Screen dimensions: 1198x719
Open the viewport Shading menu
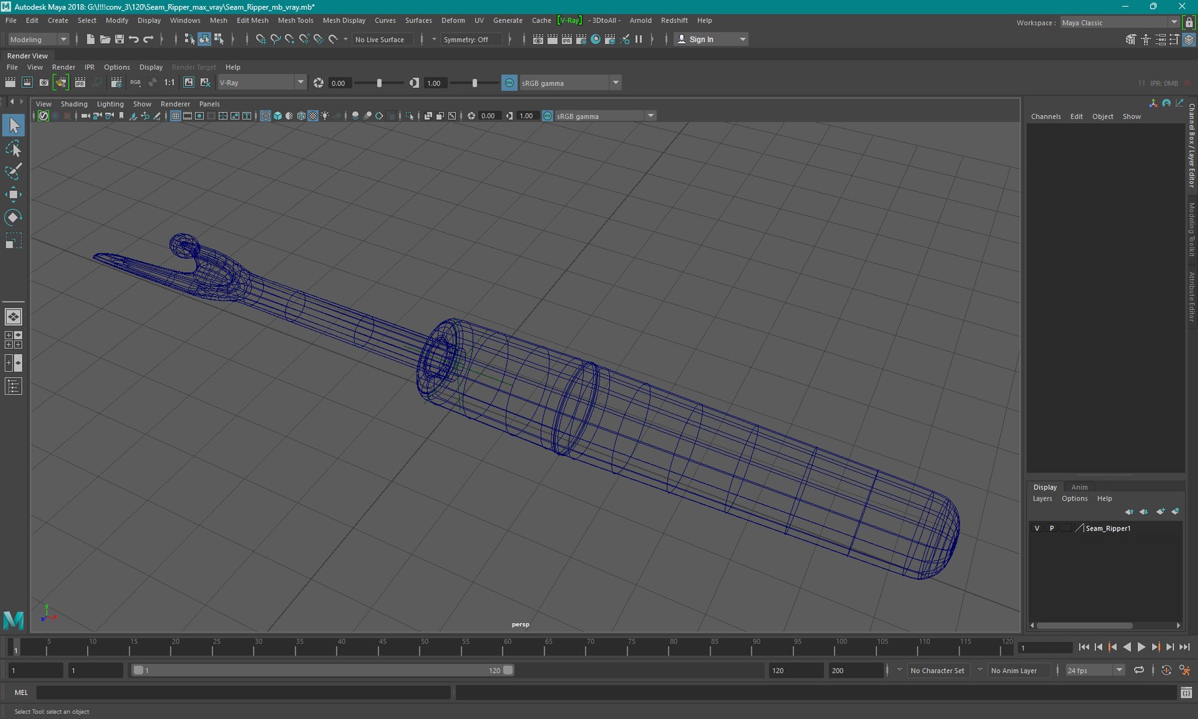click(74, 104)
